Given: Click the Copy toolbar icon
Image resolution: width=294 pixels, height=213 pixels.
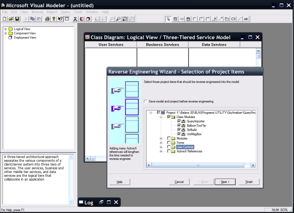Looking at the screenshot, I should [32, 19].
